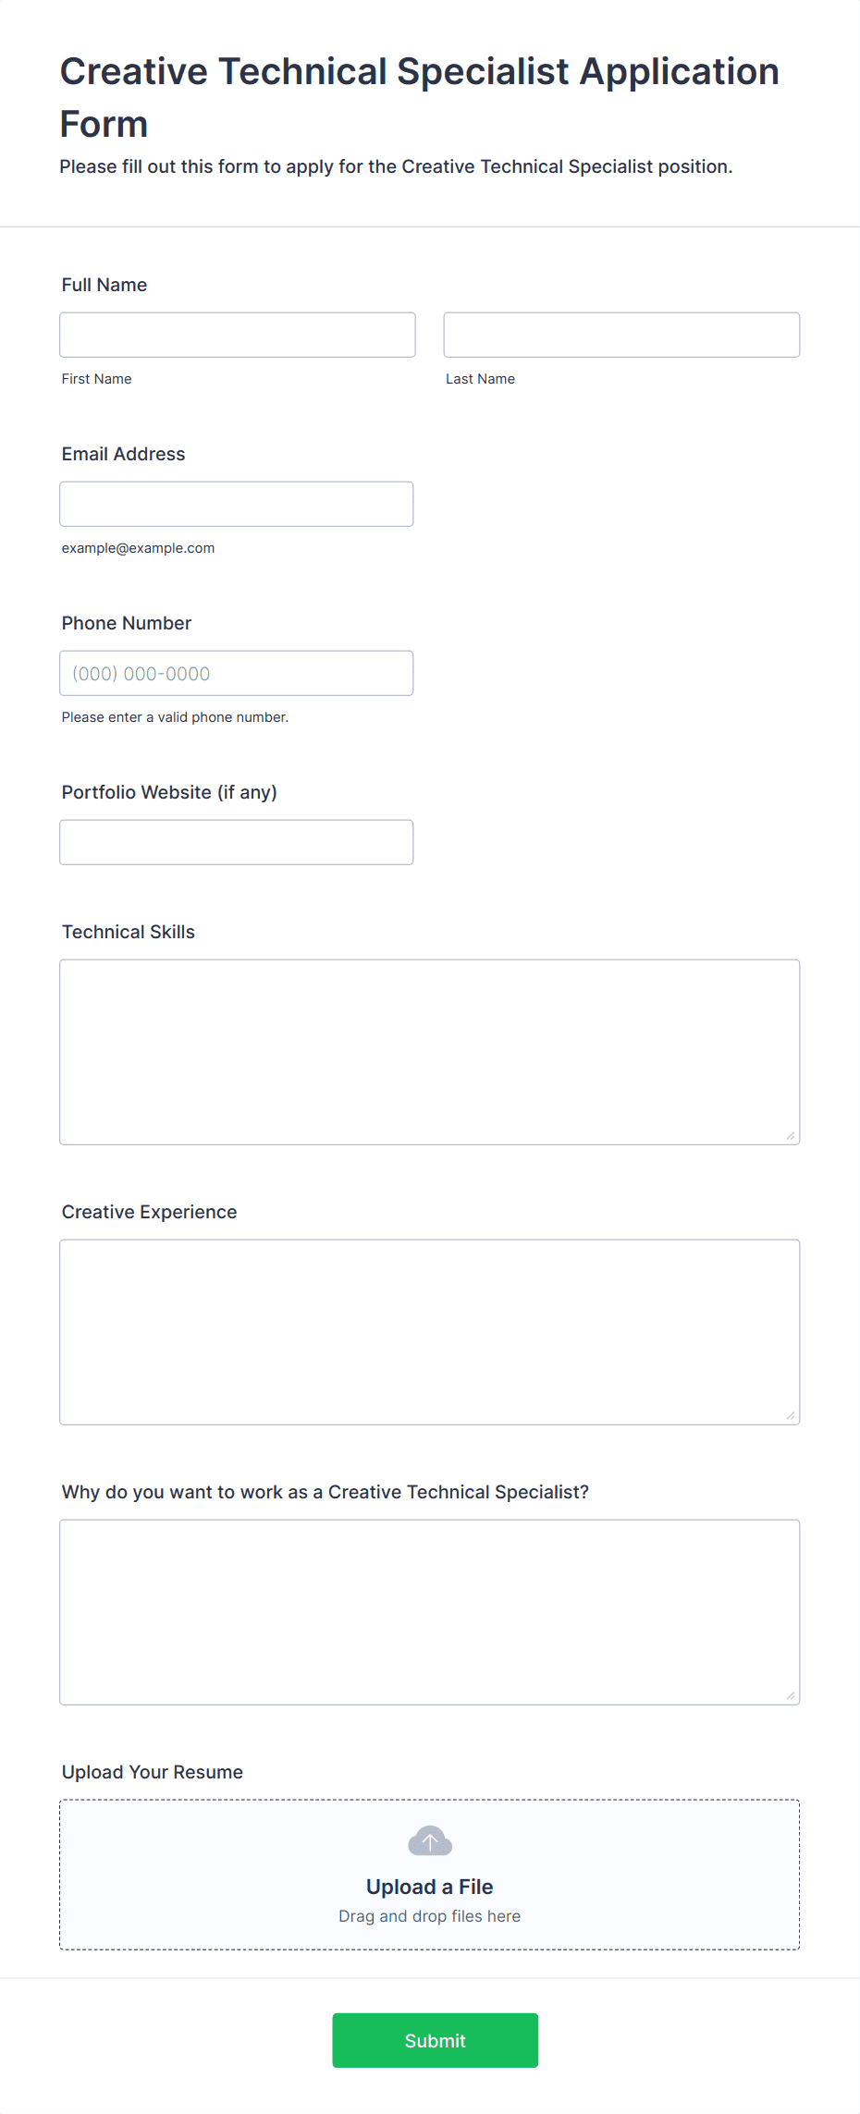860x2114 pixels.
Task: Click the resize handle of the last text area
Action: click(x=791, y=1696)
